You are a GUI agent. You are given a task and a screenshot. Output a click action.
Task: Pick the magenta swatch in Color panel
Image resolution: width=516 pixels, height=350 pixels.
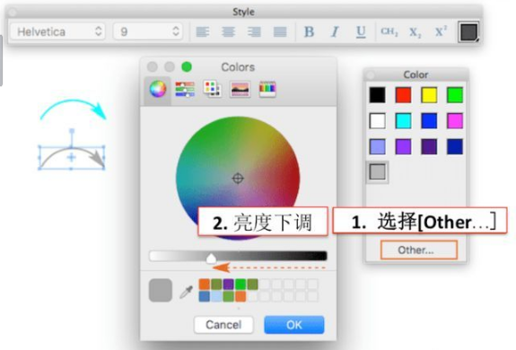(455, 121)
